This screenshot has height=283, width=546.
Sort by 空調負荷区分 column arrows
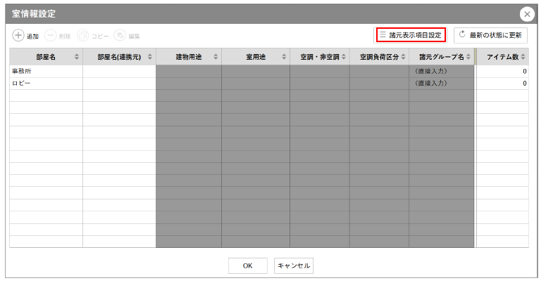pos(403,57)
